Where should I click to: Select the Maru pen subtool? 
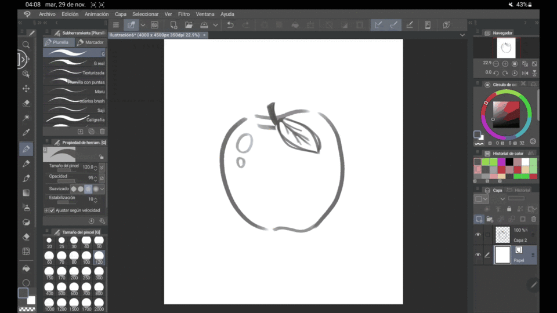(75, 91)
